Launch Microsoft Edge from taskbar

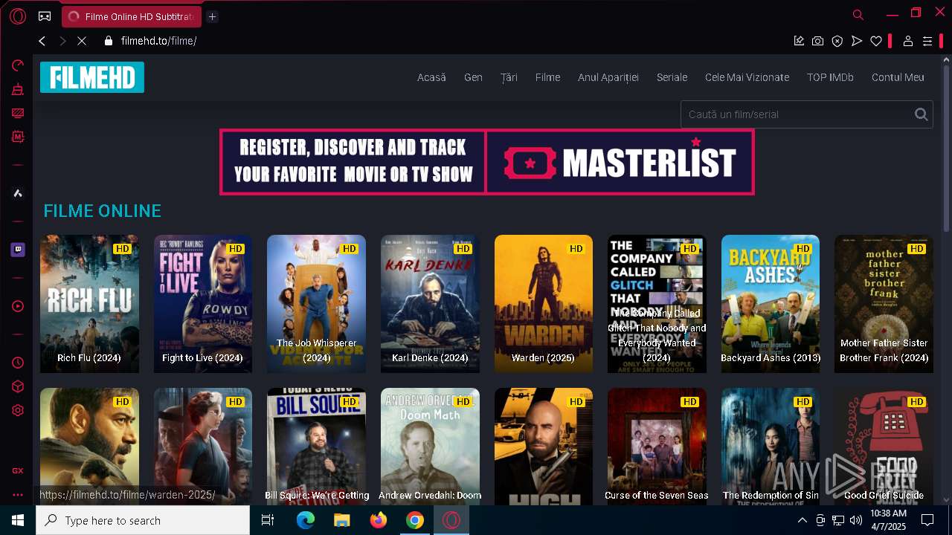tap(306, 520)
